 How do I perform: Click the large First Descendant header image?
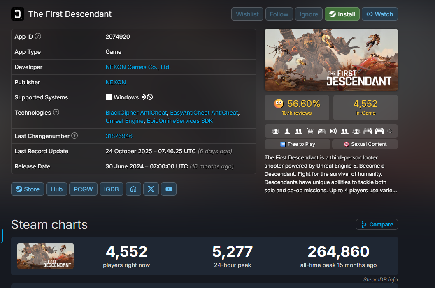[x=331, y=60]
